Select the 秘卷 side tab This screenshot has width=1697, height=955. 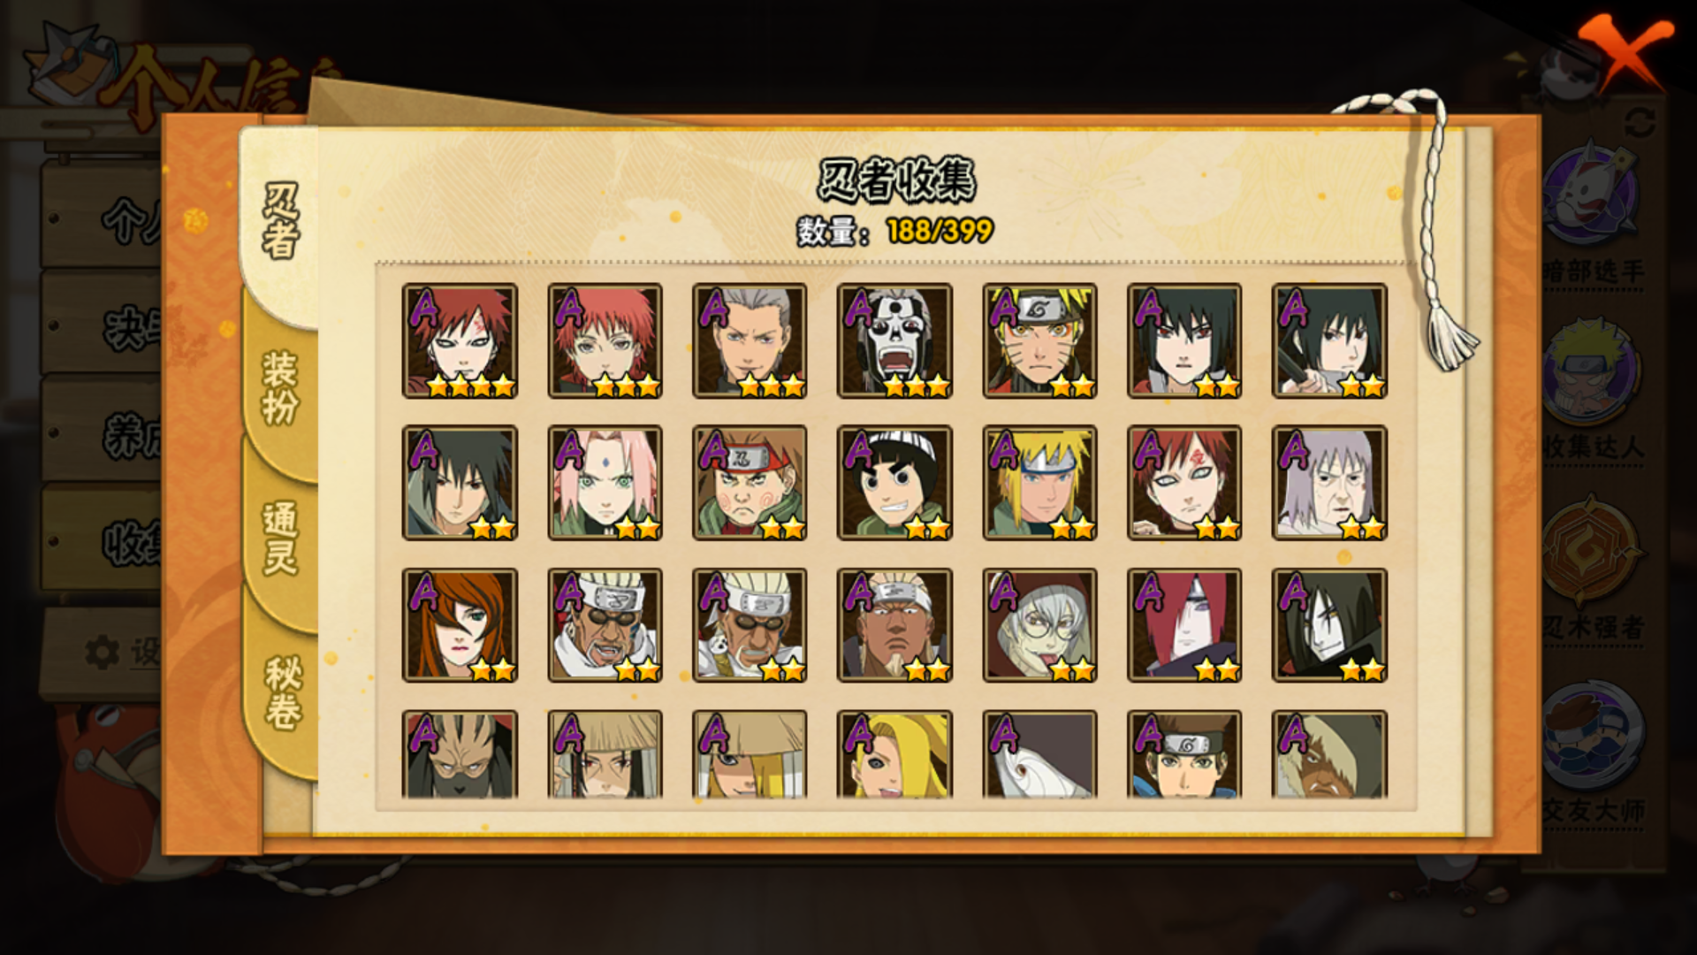(282, 692)
